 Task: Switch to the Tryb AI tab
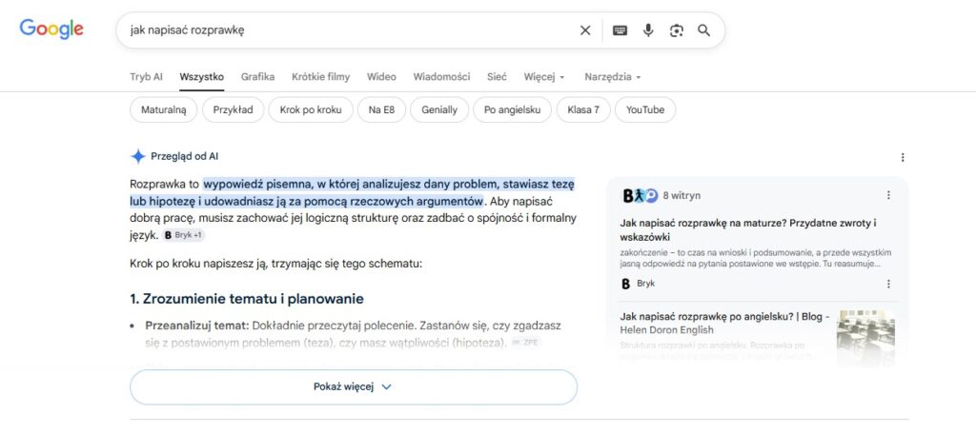[x=146, y=77]
